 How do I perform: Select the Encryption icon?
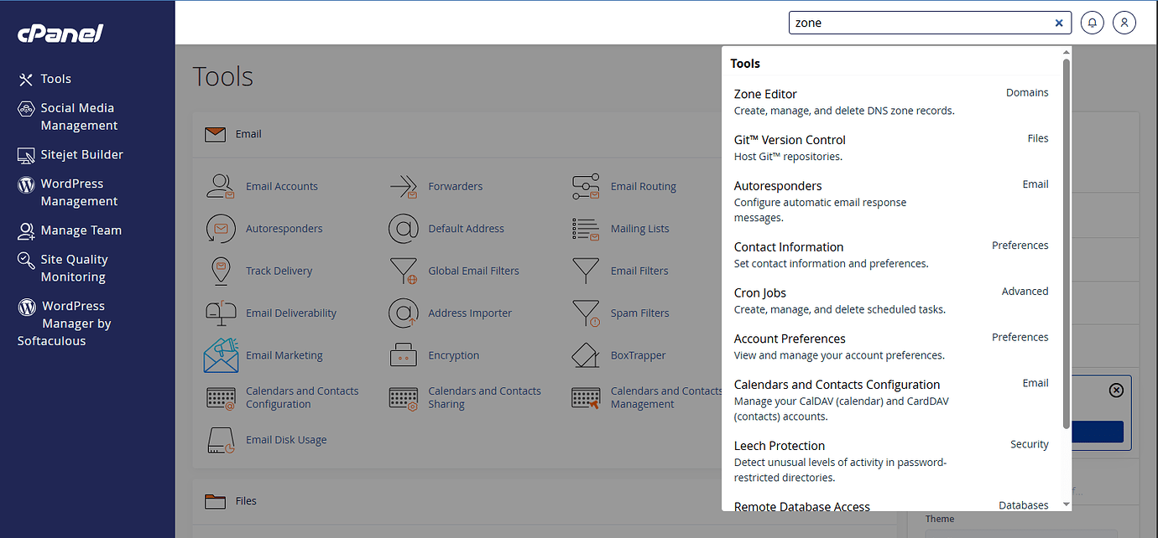[454, 354]
